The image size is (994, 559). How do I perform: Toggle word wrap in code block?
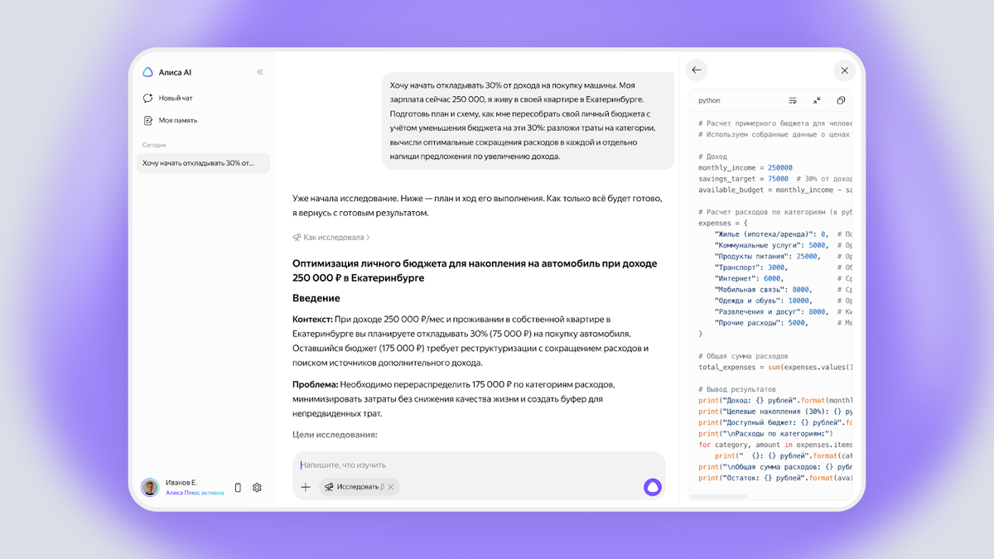click(793, 100)
